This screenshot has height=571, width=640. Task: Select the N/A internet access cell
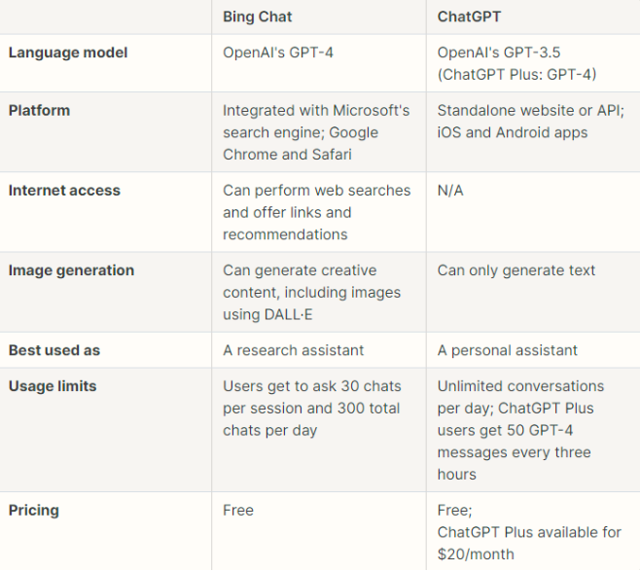(x=450, y=191)
